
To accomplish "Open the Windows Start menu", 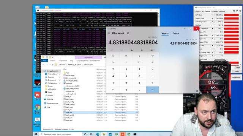I will (x=36, y=134).
